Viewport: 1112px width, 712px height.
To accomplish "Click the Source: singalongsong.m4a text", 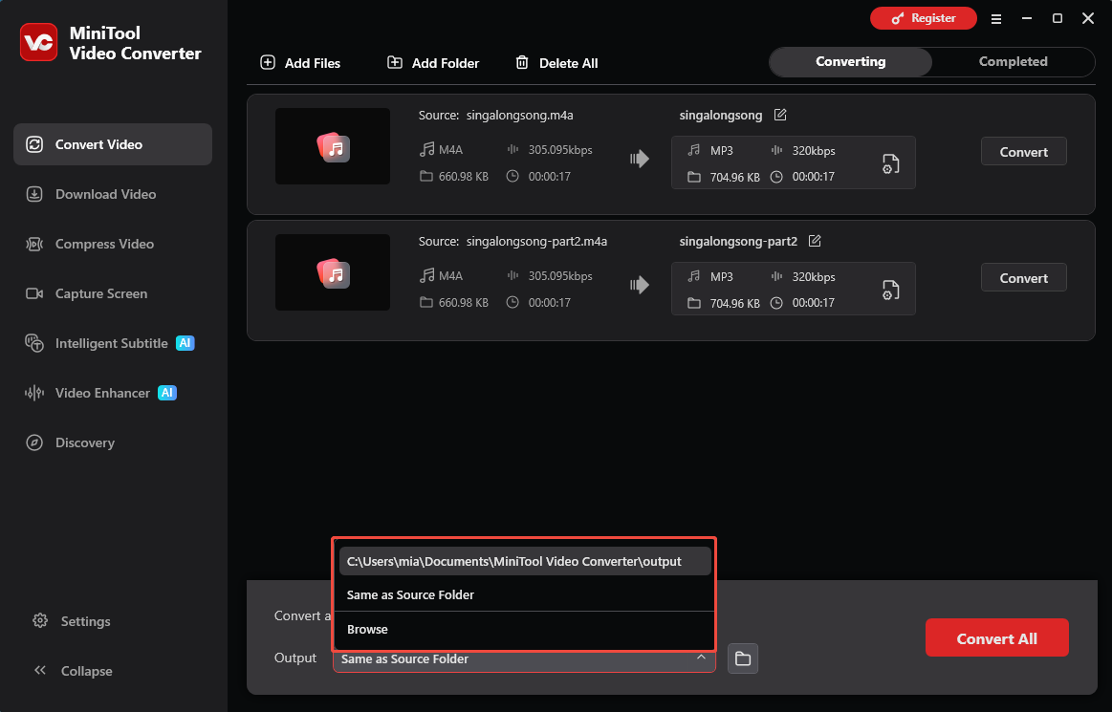I will (x=495, y=115).
